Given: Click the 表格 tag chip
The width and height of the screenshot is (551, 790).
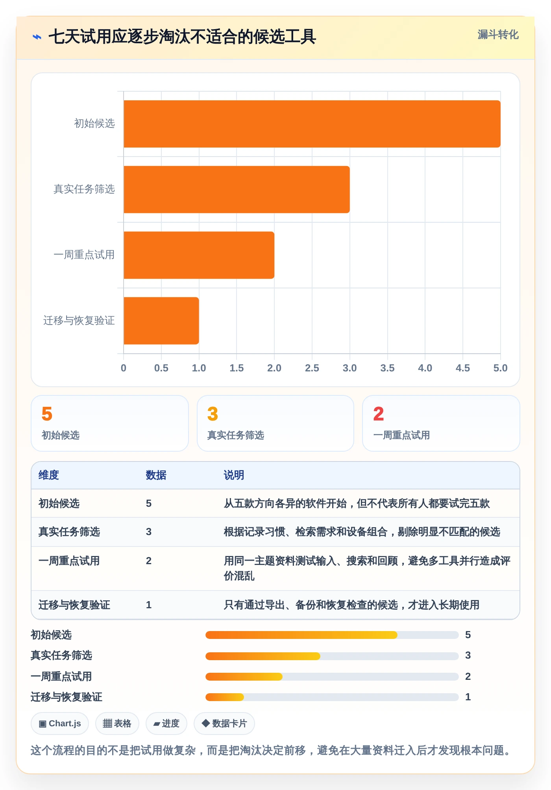Looking at the screenshot, I should click(117, 724).
